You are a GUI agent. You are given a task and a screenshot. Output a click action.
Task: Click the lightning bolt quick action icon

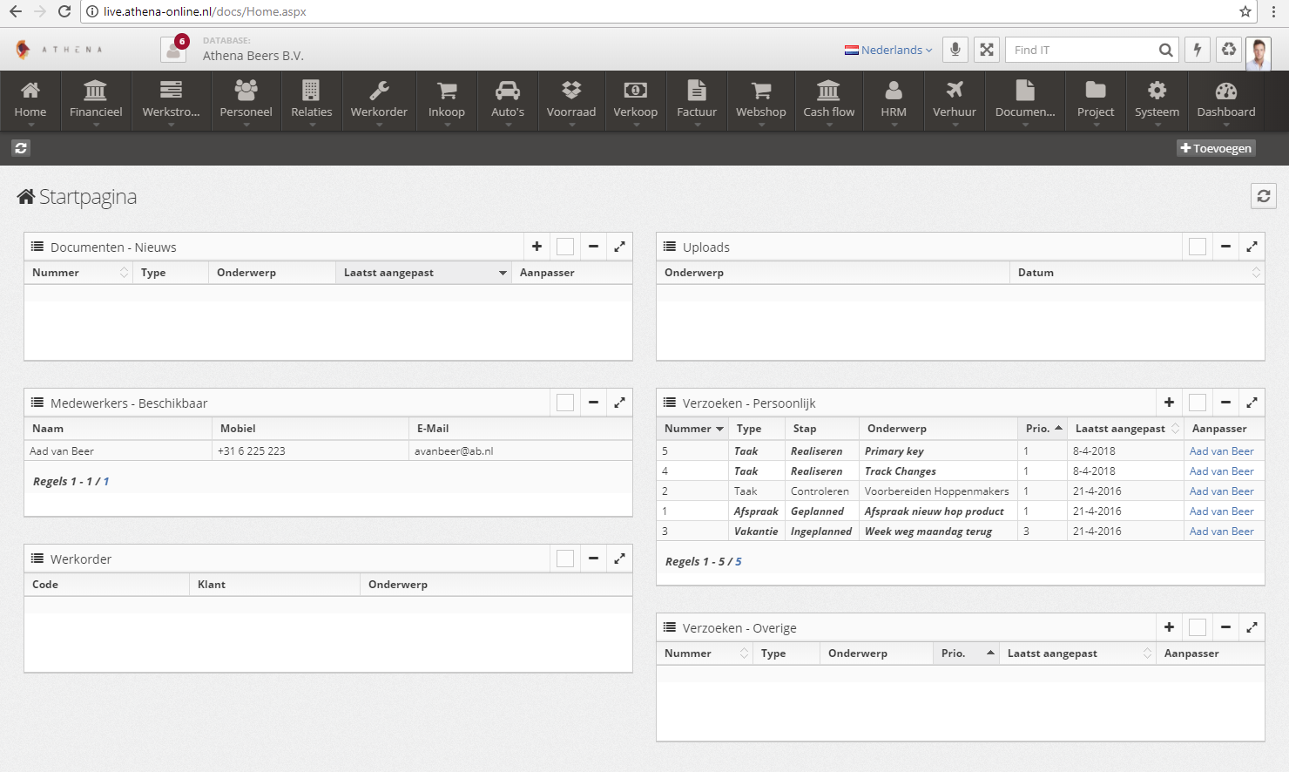pos(1198,50)
